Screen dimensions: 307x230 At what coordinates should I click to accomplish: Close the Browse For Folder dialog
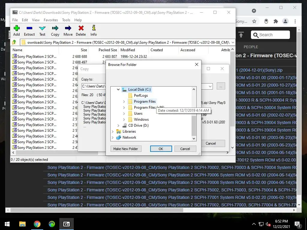(x=197, y=65)
